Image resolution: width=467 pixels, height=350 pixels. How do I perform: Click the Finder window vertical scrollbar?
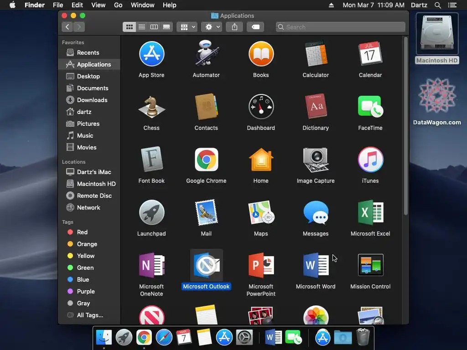[x=405, y=126]
